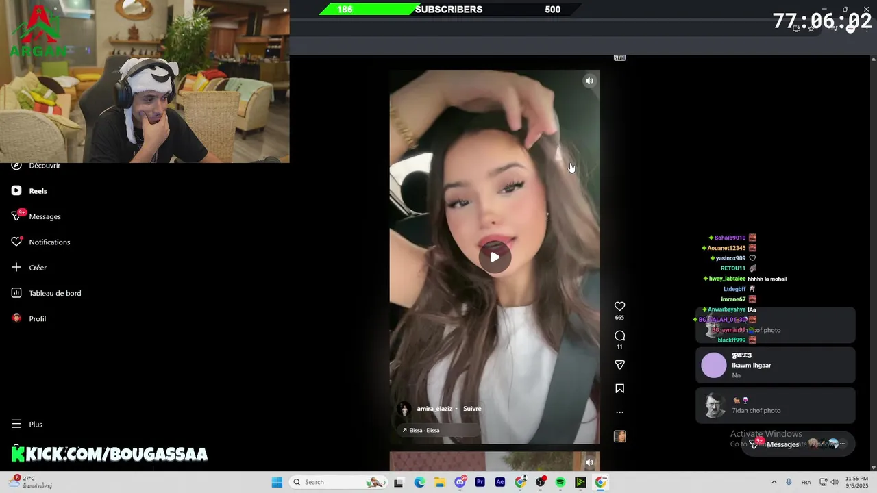Open the weather widget showing 27°C
The height and width of the screenshot is (493, 877).
click(31, 481)
